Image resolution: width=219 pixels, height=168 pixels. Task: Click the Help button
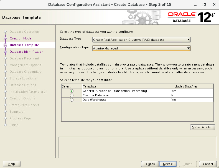point(12,164)
